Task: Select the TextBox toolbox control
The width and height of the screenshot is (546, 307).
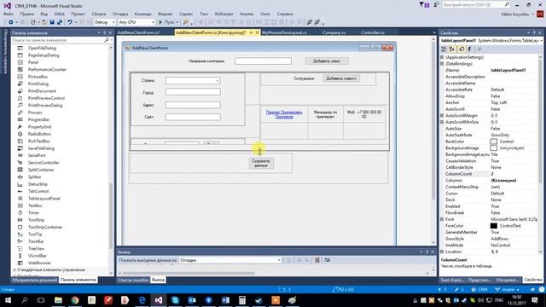Action: coord(35,206)
